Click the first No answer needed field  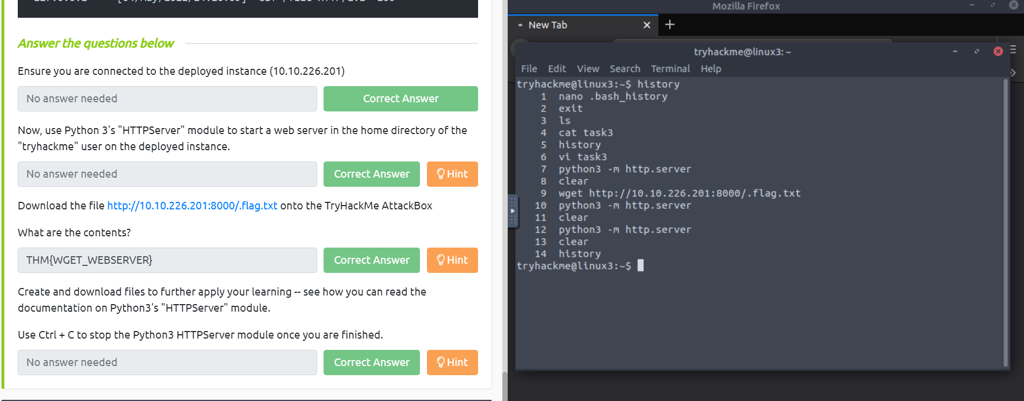[167, 99]
